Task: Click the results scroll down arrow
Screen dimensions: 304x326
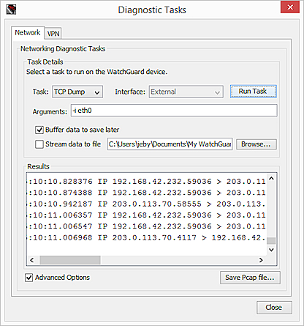Action: pyautogui.click(x=271, y=250)
